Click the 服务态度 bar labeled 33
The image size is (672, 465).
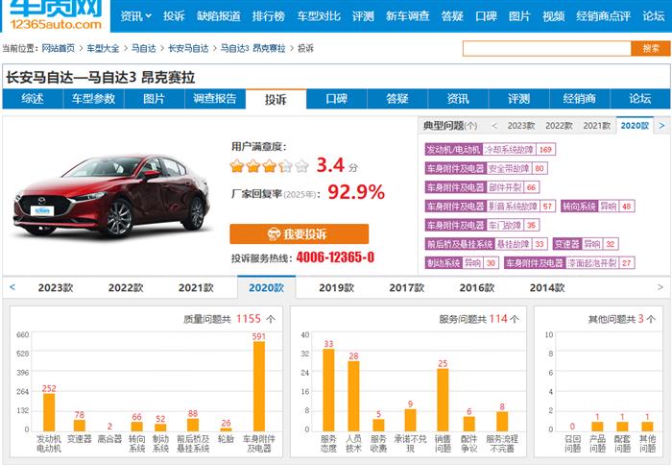point(328,390)
